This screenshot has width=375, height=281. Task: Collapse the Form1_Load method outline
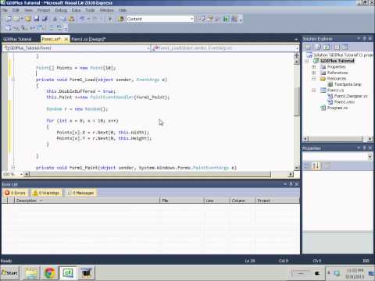point(12,80)
